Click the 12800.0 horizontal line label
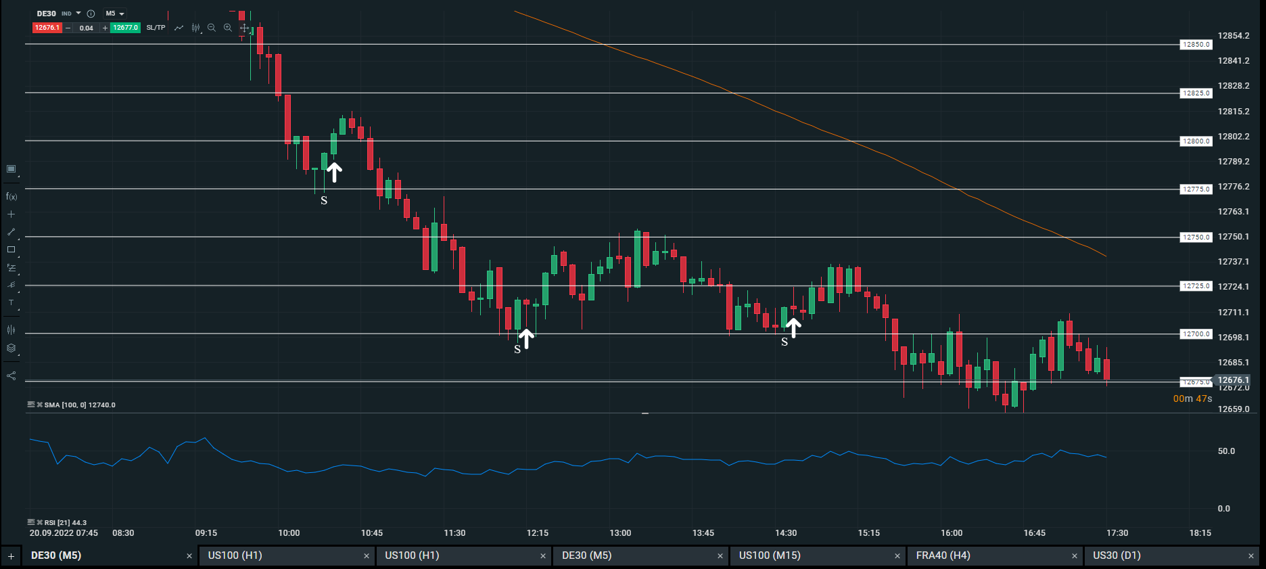The image size is (1266, 569). tap(1196, 141)
